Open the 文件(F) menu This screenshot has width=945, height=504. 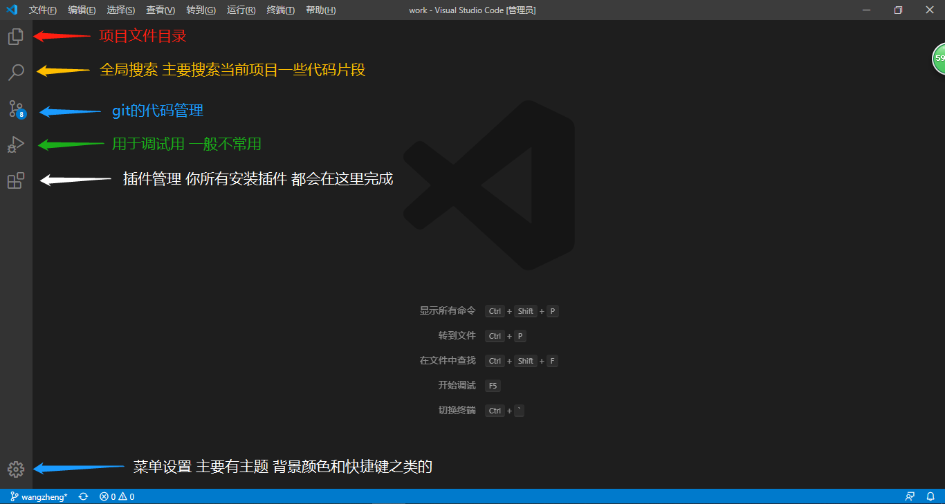[x=43, y=10]
